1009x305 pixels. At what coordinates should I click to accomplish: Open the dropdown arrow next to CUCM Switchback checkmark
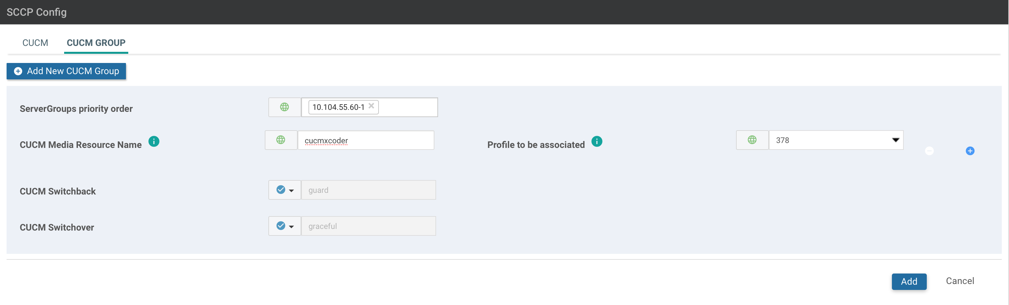[291, 191]
